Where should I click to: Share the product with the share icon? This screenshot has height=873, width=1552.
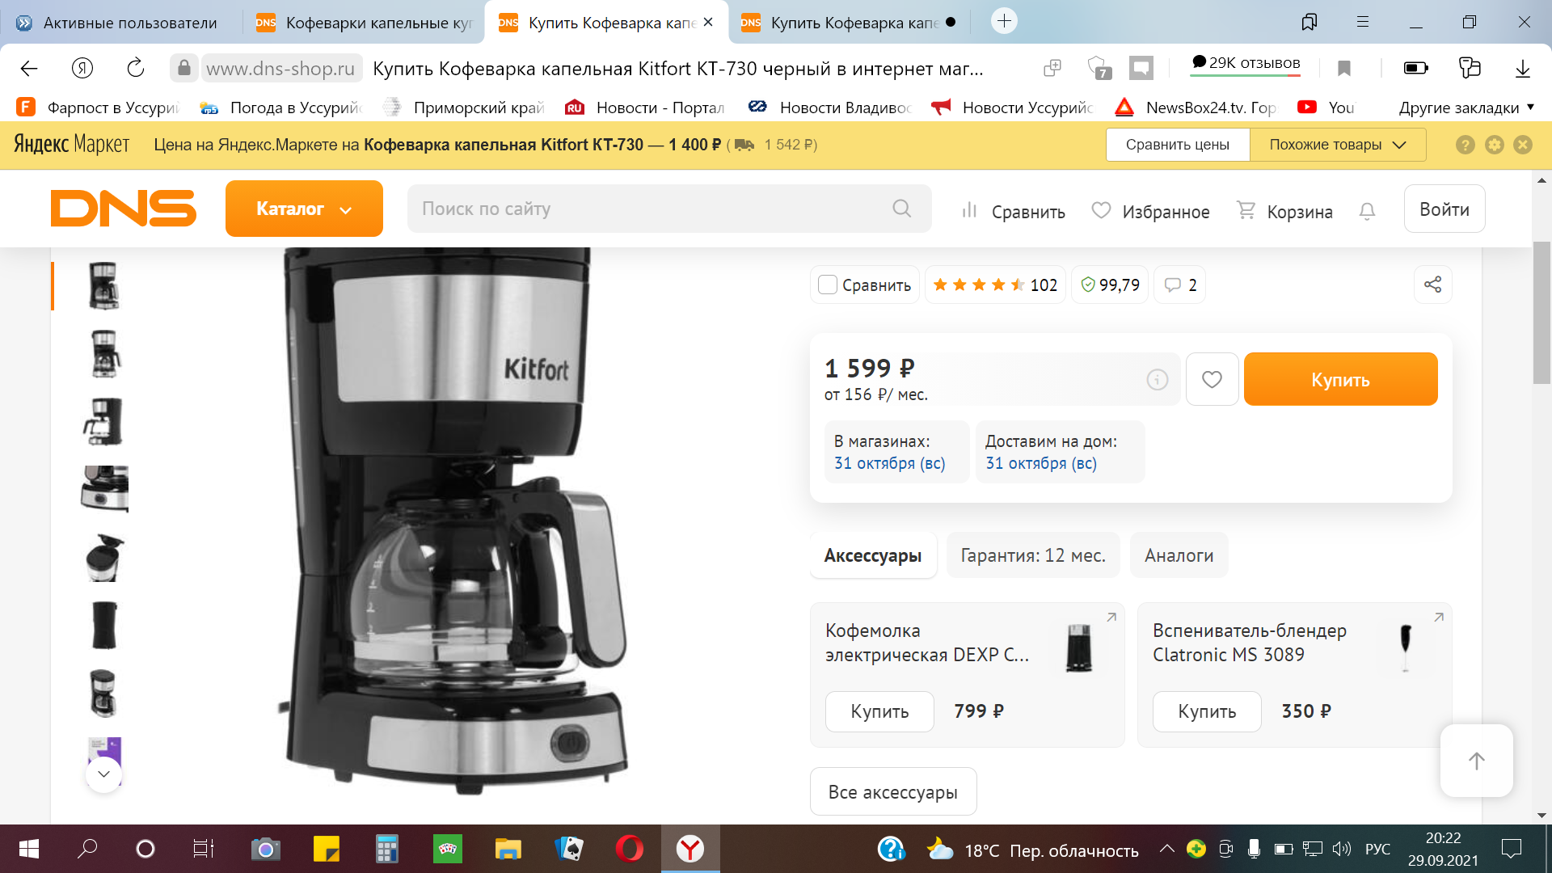tap(1432, 285)
